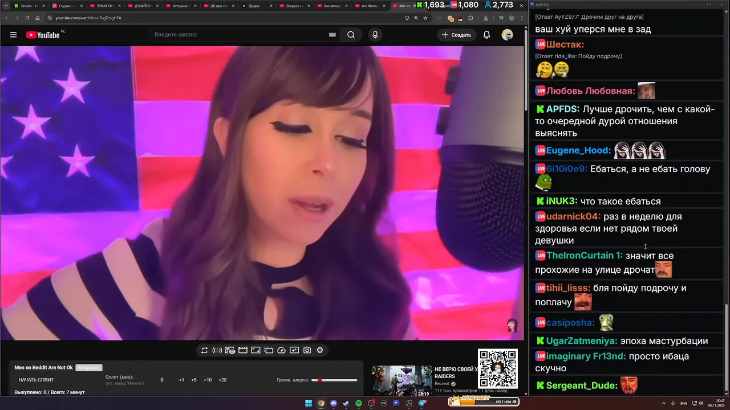This screenshot has height=410, width=730.
Task: Add +5 minutes to split
Action: [194, 380]
